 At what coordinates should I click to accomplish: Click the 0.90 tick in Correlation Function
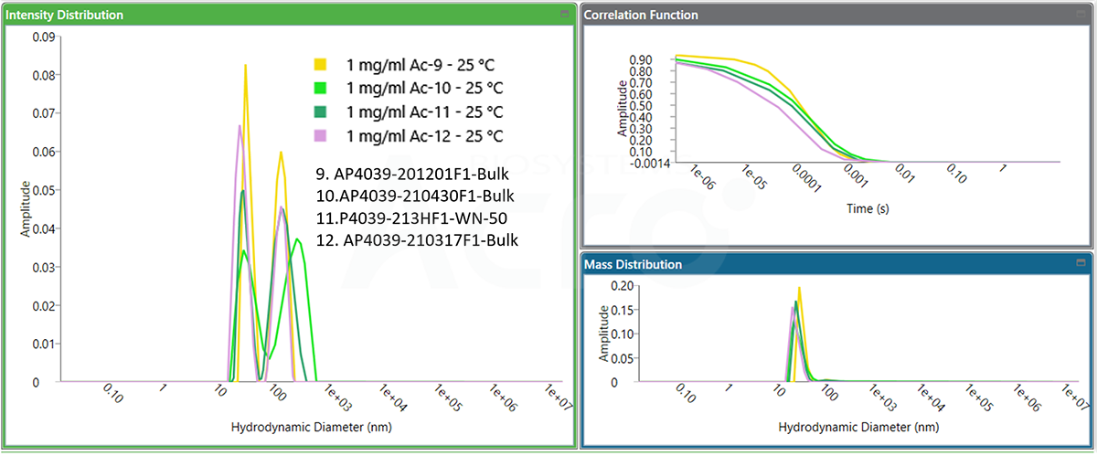click(641, 58)
